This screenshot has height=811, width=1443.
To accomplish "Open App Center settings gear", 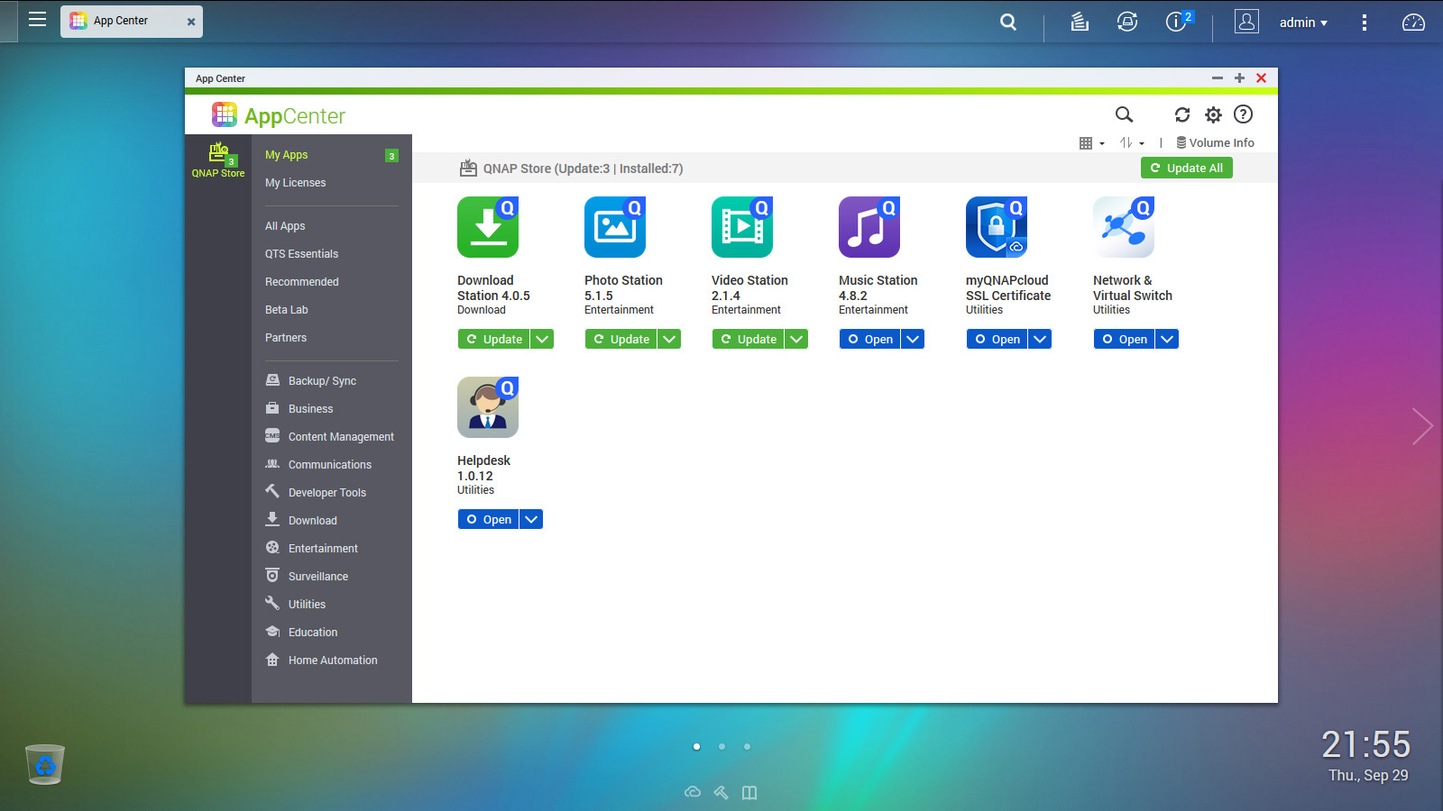I will 1214,114.
